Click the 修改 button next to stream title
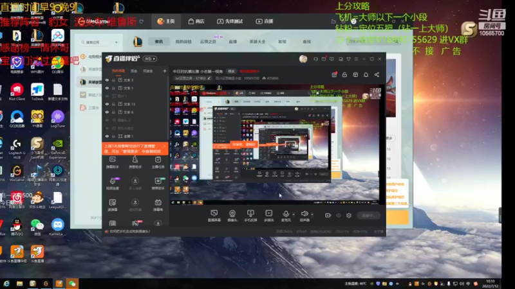 point(231,71)
